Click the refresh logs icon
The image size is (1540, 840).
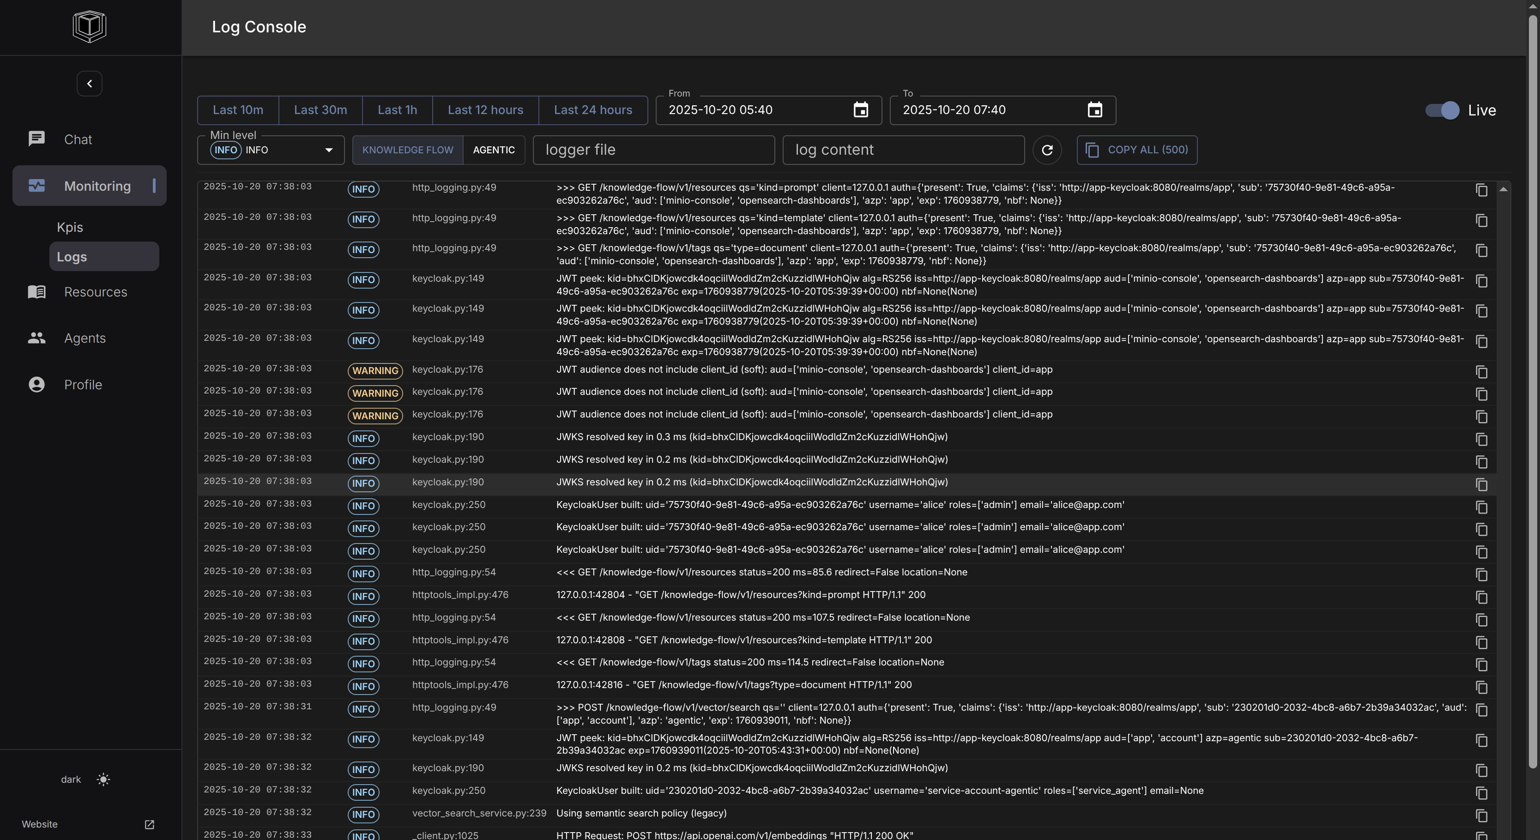(x=1047, y=150)
